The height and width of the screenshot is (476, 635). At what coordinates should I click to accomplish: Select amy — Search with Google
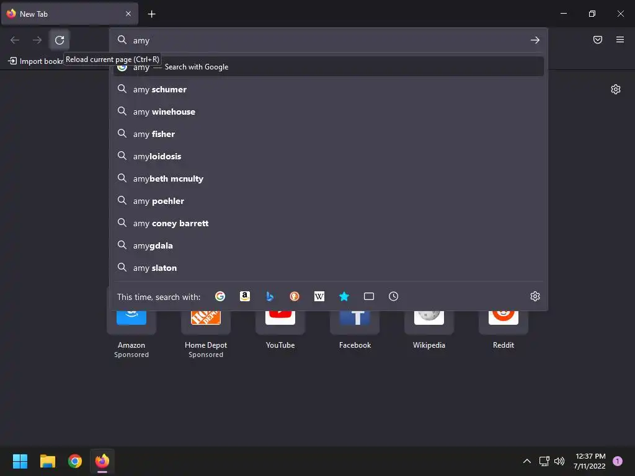coord(329,67)
